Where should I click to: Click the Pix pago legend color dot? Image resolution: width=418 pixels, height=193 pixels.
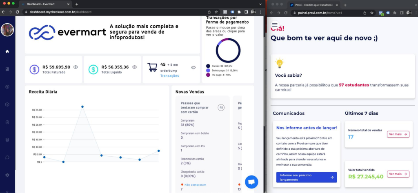pos(208,75)
